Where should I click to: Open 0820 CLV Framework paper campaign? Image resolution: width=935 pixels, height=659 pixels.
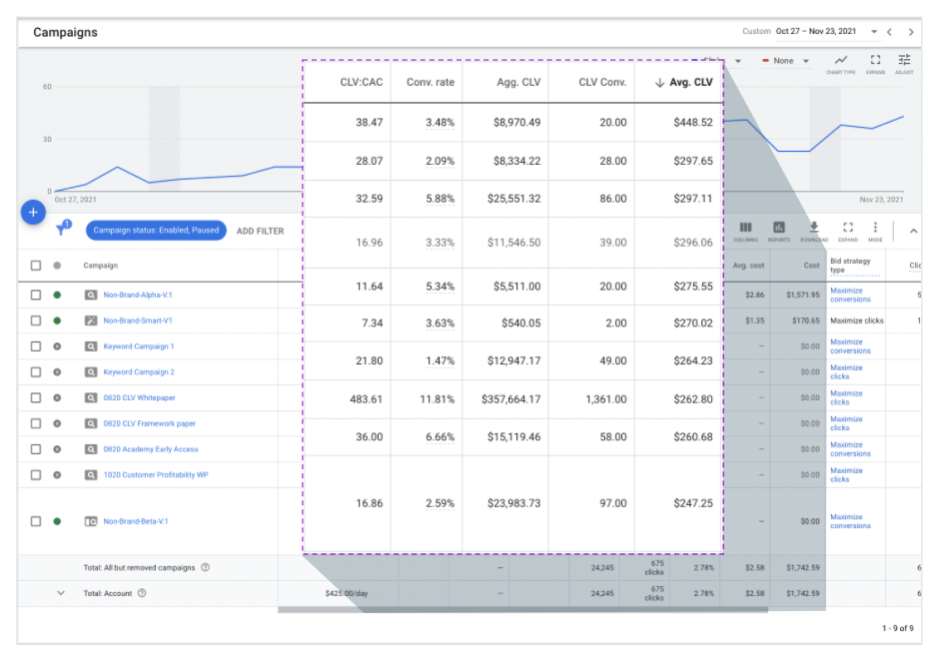point(150,423)
